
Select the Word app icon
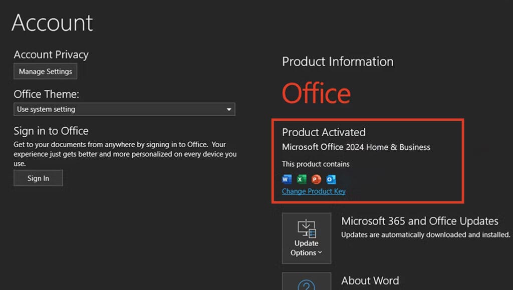286,179
